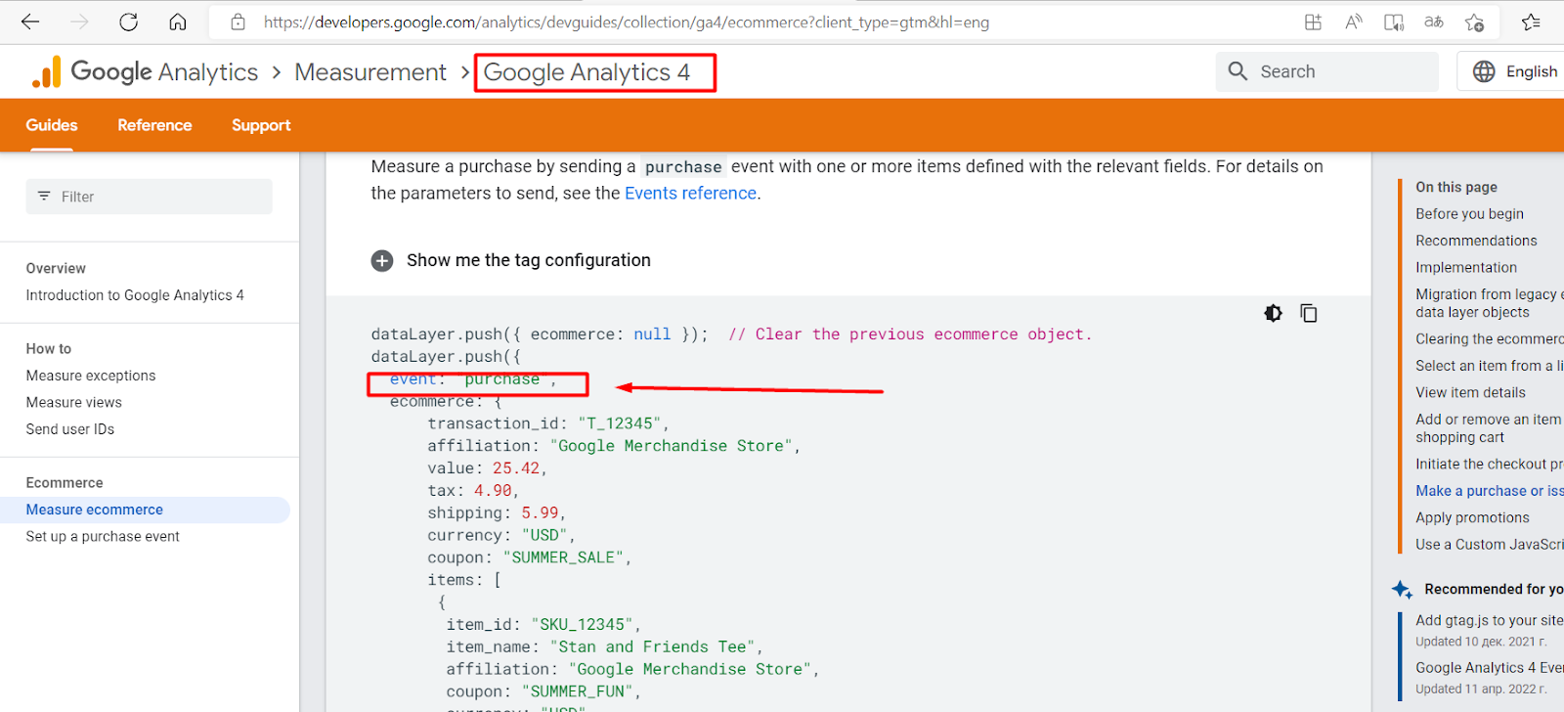1564x712 pixels.
Task: Click the transaction_id "T_12345" code line
Action: point(548,423)
